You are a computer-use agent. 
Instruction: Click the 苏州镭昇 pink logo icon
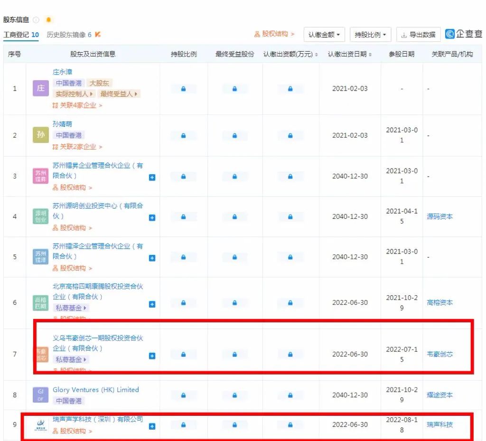click(x=41, y=176)
